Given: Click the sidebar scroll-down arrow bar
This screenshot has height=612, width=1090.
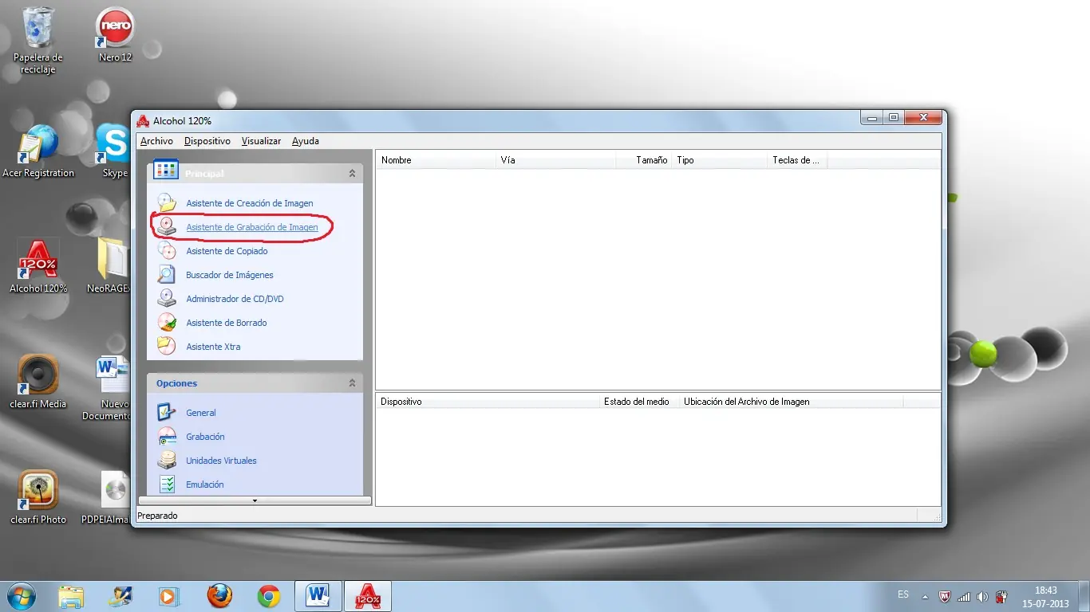Looking at the screenshot, I should (255, 500).
